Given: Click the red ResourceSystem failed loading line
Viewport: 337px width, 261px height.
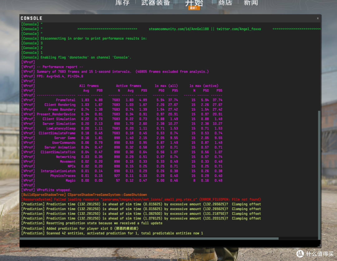Looking at the screenshot, I should (141, 200).
